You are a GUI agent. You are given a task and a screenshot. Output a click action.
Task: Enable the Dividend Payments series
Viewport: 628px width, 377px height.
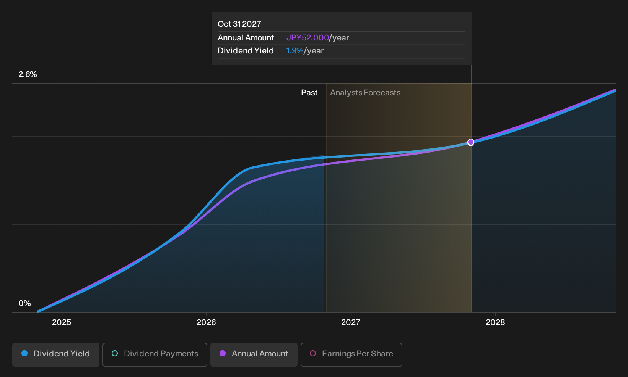point(155,355)
